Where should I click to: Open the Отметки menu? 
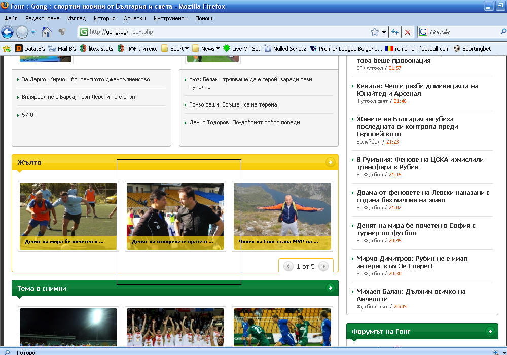(134, 18)
